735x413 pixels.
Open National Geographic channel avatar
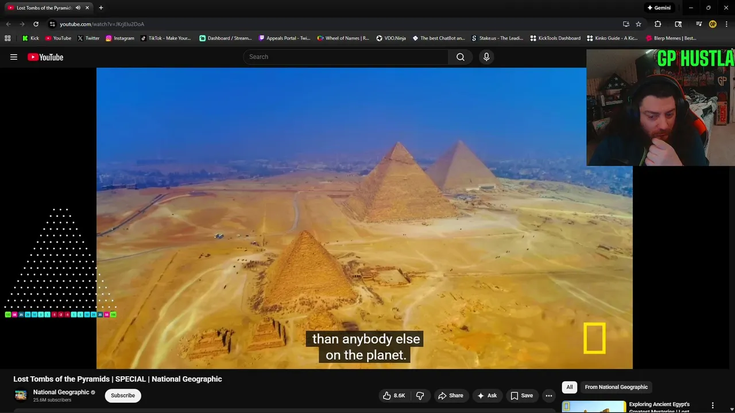click(21, 395)
